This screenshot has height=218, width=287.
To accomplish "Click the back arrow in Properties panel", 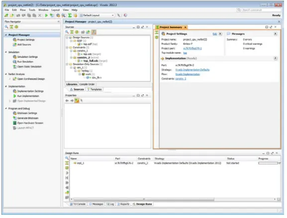I will pos(67,101).
